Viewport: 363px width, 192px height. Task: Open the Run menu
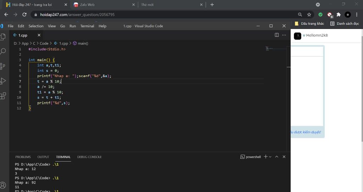pos(73,26)
